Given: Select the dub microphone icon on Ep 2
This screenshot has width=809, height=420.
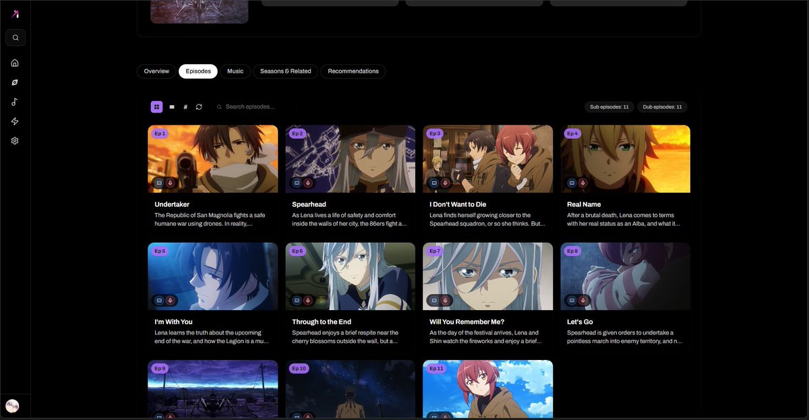Looking at the screenshot, I should point(308,183).
